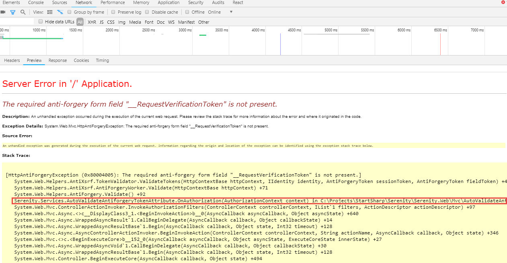Select the XHR filter chip
This screenshot has height=263, width=507.
point(91,22)
